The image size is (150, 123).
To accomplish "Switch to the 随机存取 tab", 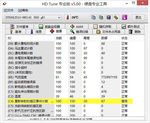I will pos(103,27).
